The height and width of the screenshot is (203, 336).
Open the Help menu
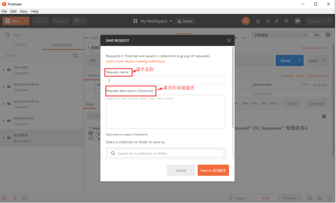click(x=35, y=11)
